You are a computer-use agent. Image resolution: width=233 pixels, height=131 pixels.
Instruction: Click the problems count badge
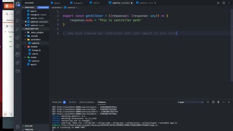pos(64,102)
